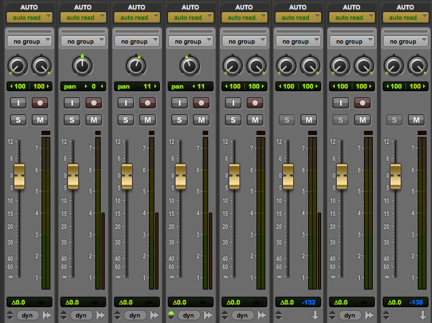
Task: Click the volume fader on eighth channel
Action: (395, 176)
